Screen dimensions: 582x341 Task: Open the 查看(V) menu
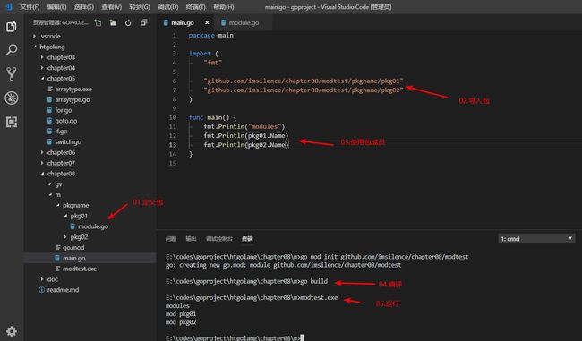pos(112,6)
